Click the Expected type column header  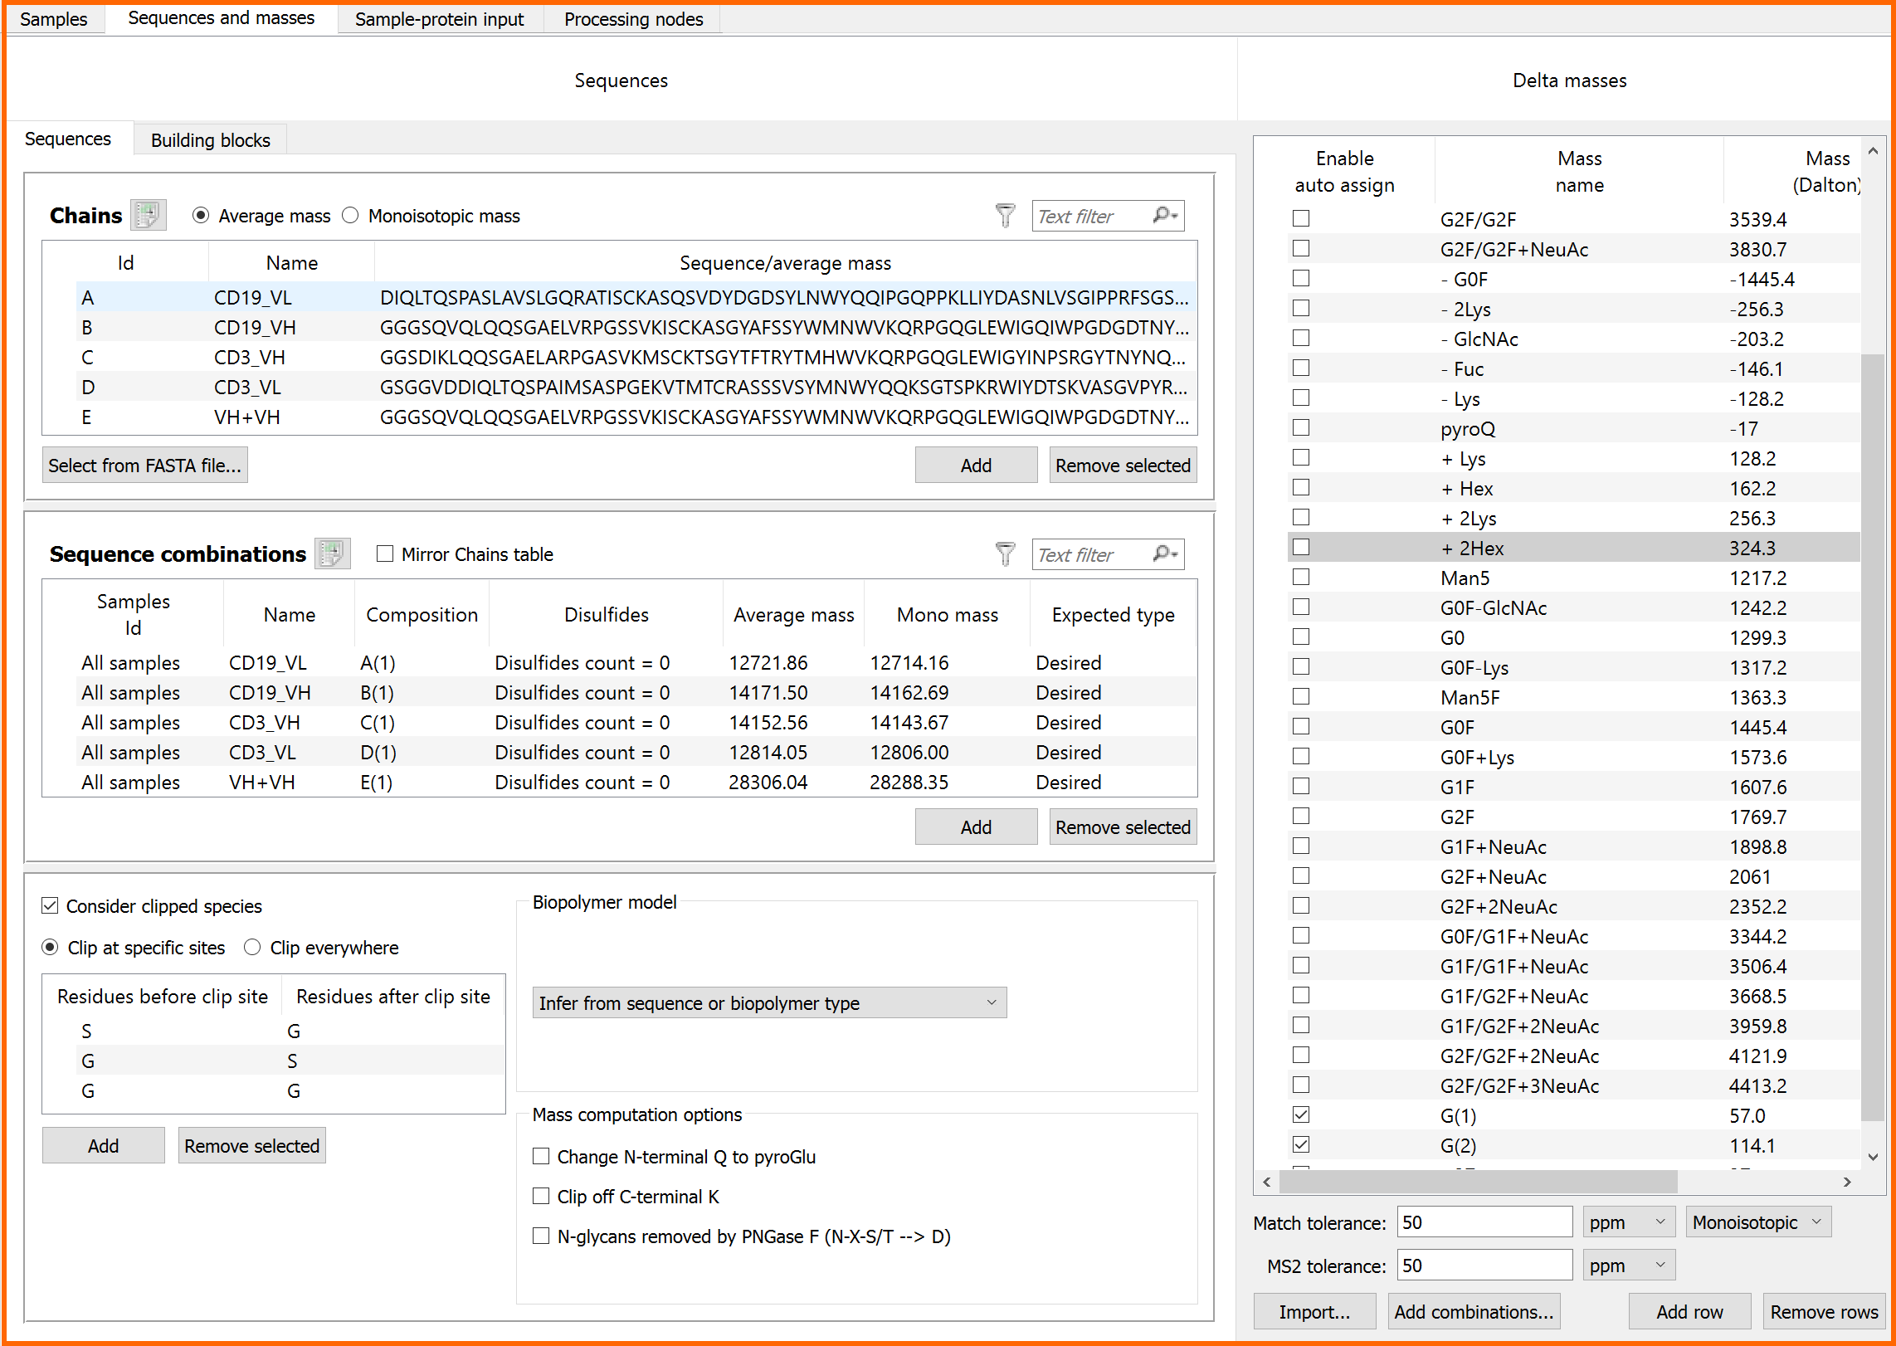pos(1113,614)
